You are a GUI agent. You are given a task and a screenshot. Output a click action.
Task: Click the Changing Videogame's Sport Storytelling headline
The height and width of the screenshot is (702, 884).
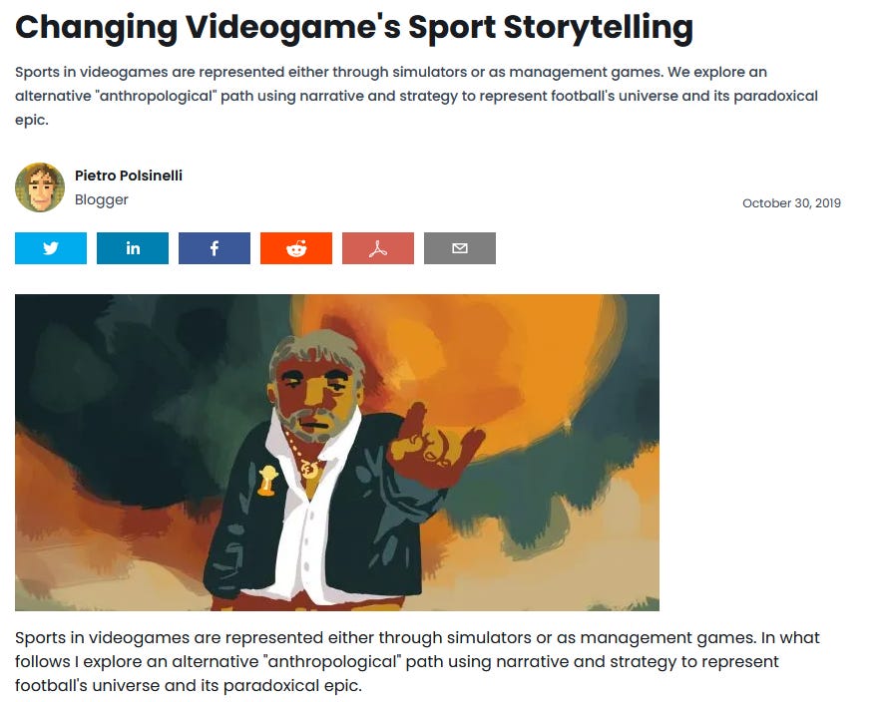354,27
